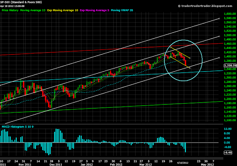The height and width of the screenshot is (166, 237).
Task: Click the latest MACD histogram bar
Action: click(185, 147)
